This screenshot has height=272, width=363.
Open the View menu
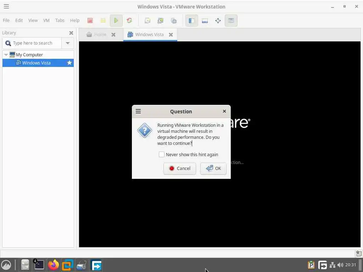coord(33,20)
